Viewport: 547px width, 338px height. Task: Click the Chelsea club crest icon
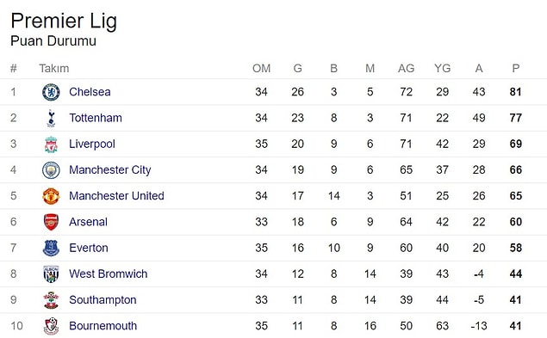point(51,92)
